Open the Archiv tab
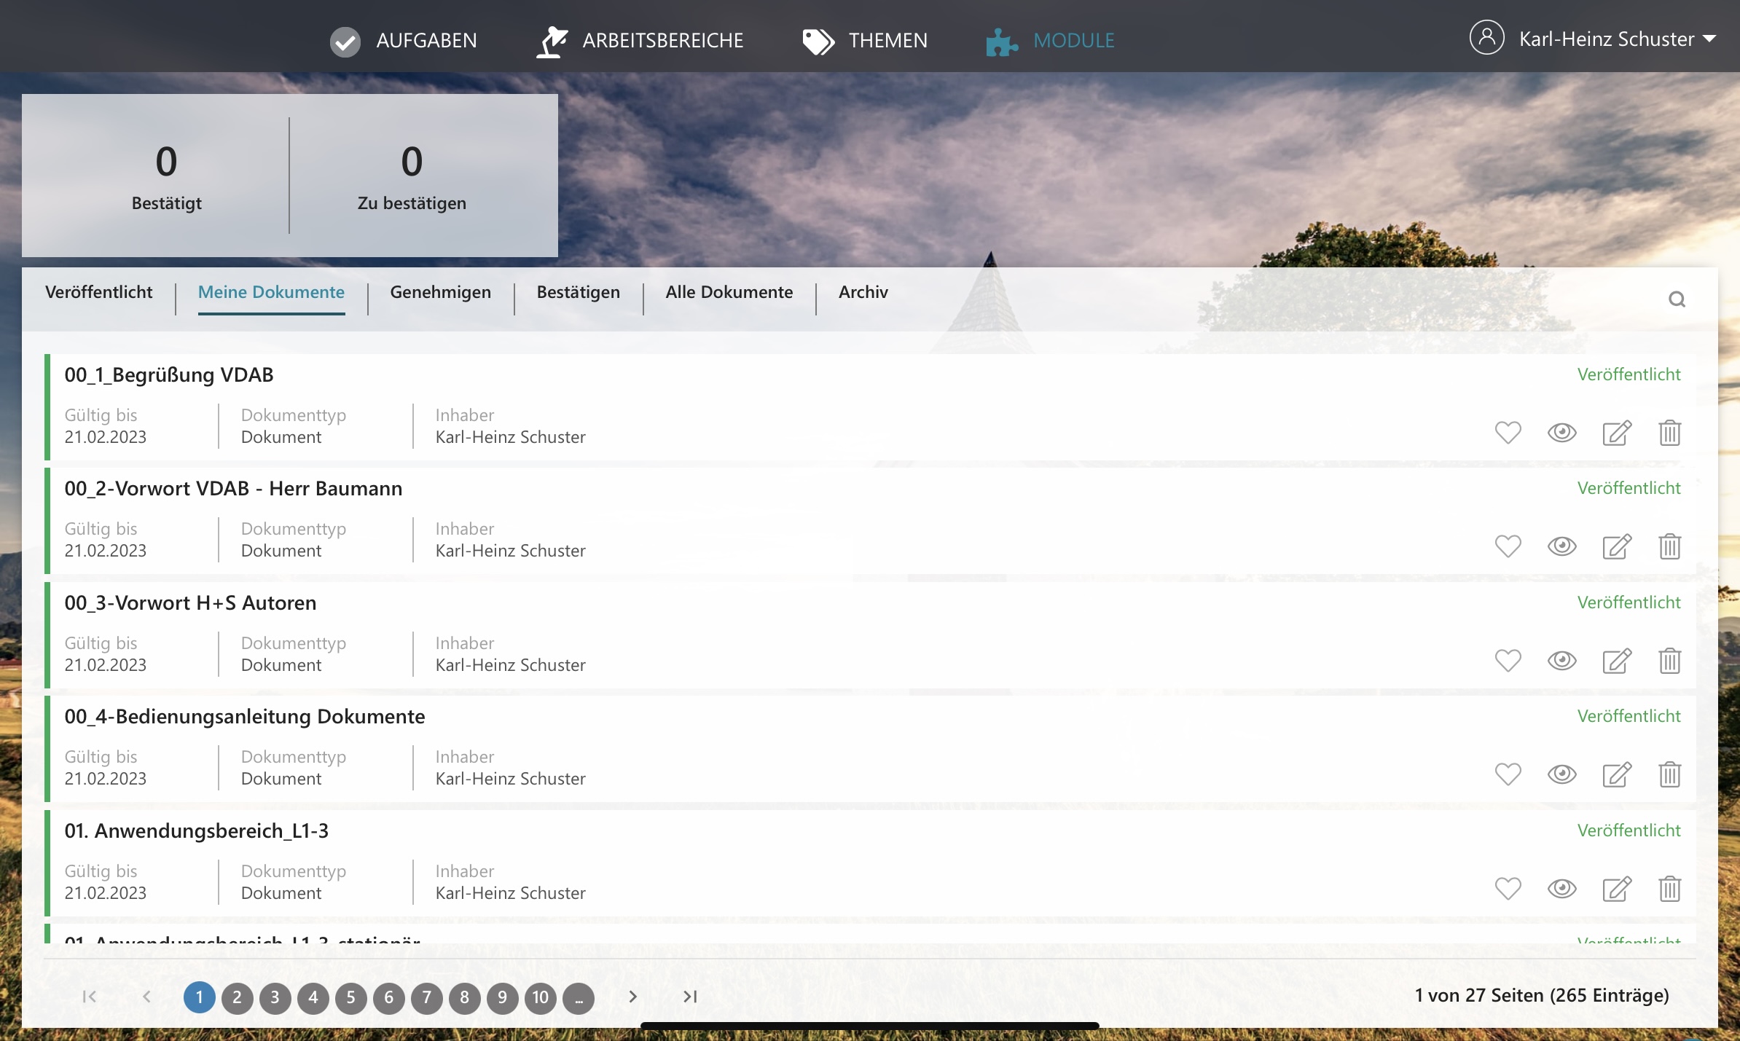The image size is (1740, 1041). click(x=863, y=292)
